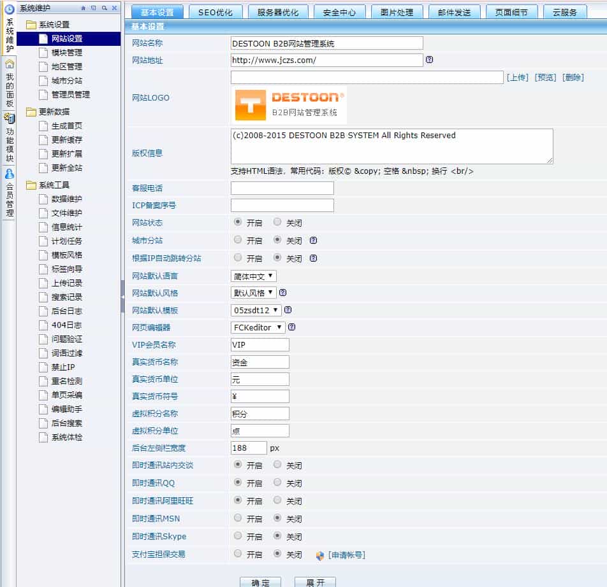This screenshot has width=607, height=587.
Task: Collapse the 更新数据 folder
Action: point(31,111)
